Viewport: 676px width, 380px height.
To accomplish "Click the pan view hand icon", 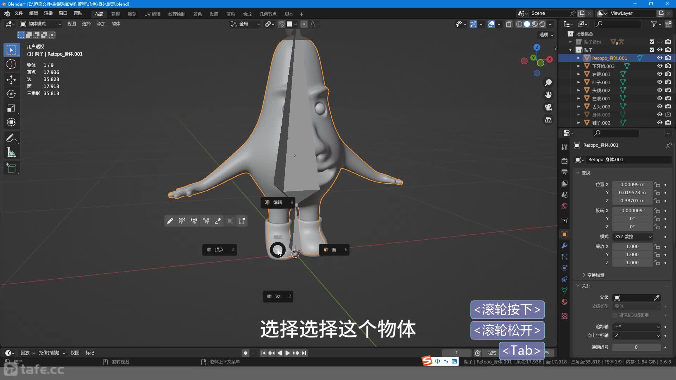I will point(548,95).
